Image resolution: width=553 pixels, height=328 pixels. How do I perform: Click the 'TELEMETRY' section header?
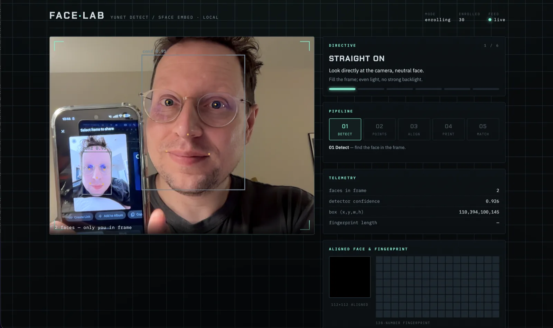click(x=342, y=178)
